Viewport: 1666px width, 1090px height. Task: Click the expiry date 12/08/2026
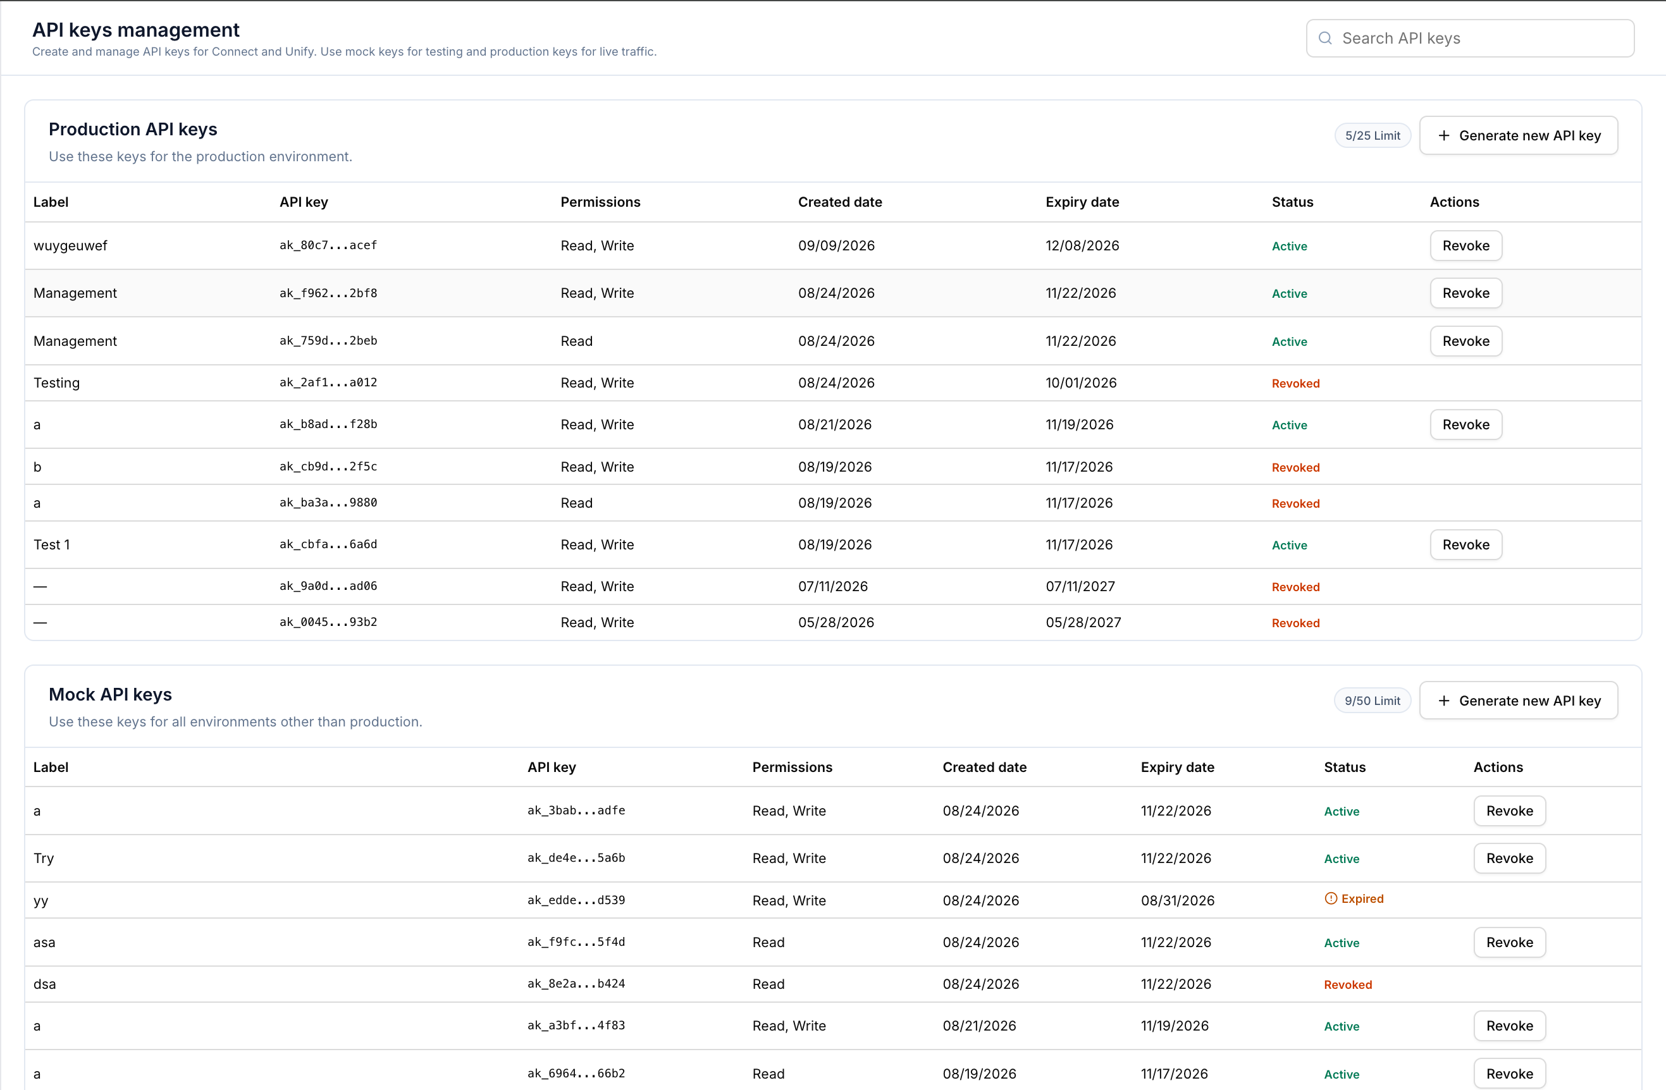pos(1082,245)
